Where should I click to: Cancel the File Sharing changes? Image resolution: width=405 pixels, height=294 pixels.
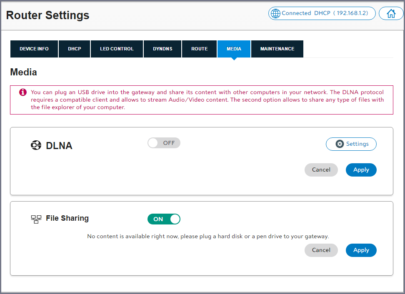point(321,250)
